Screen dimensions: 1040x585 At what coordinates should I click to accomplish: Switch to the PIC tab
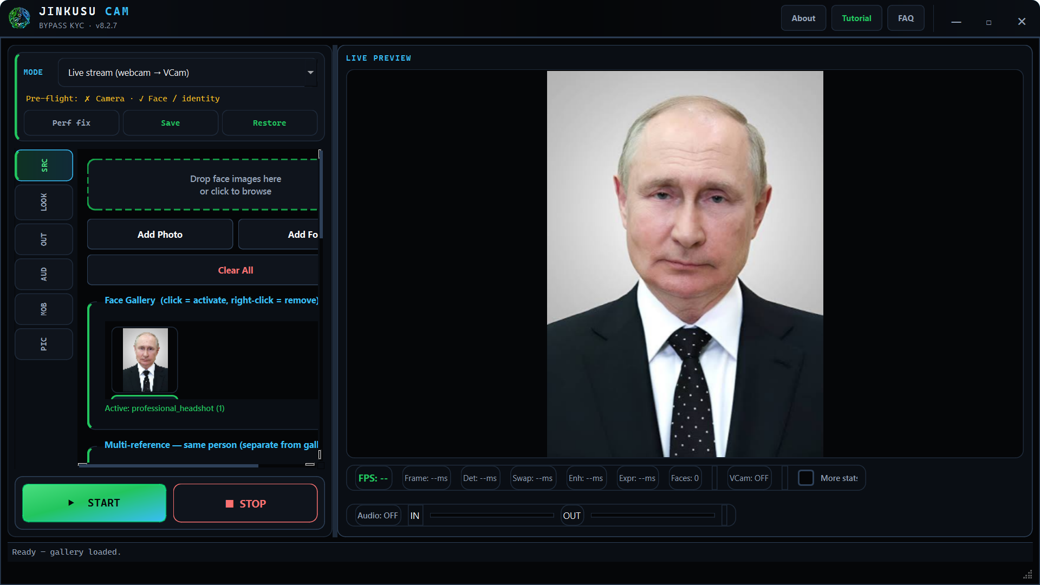click(44, 344)
